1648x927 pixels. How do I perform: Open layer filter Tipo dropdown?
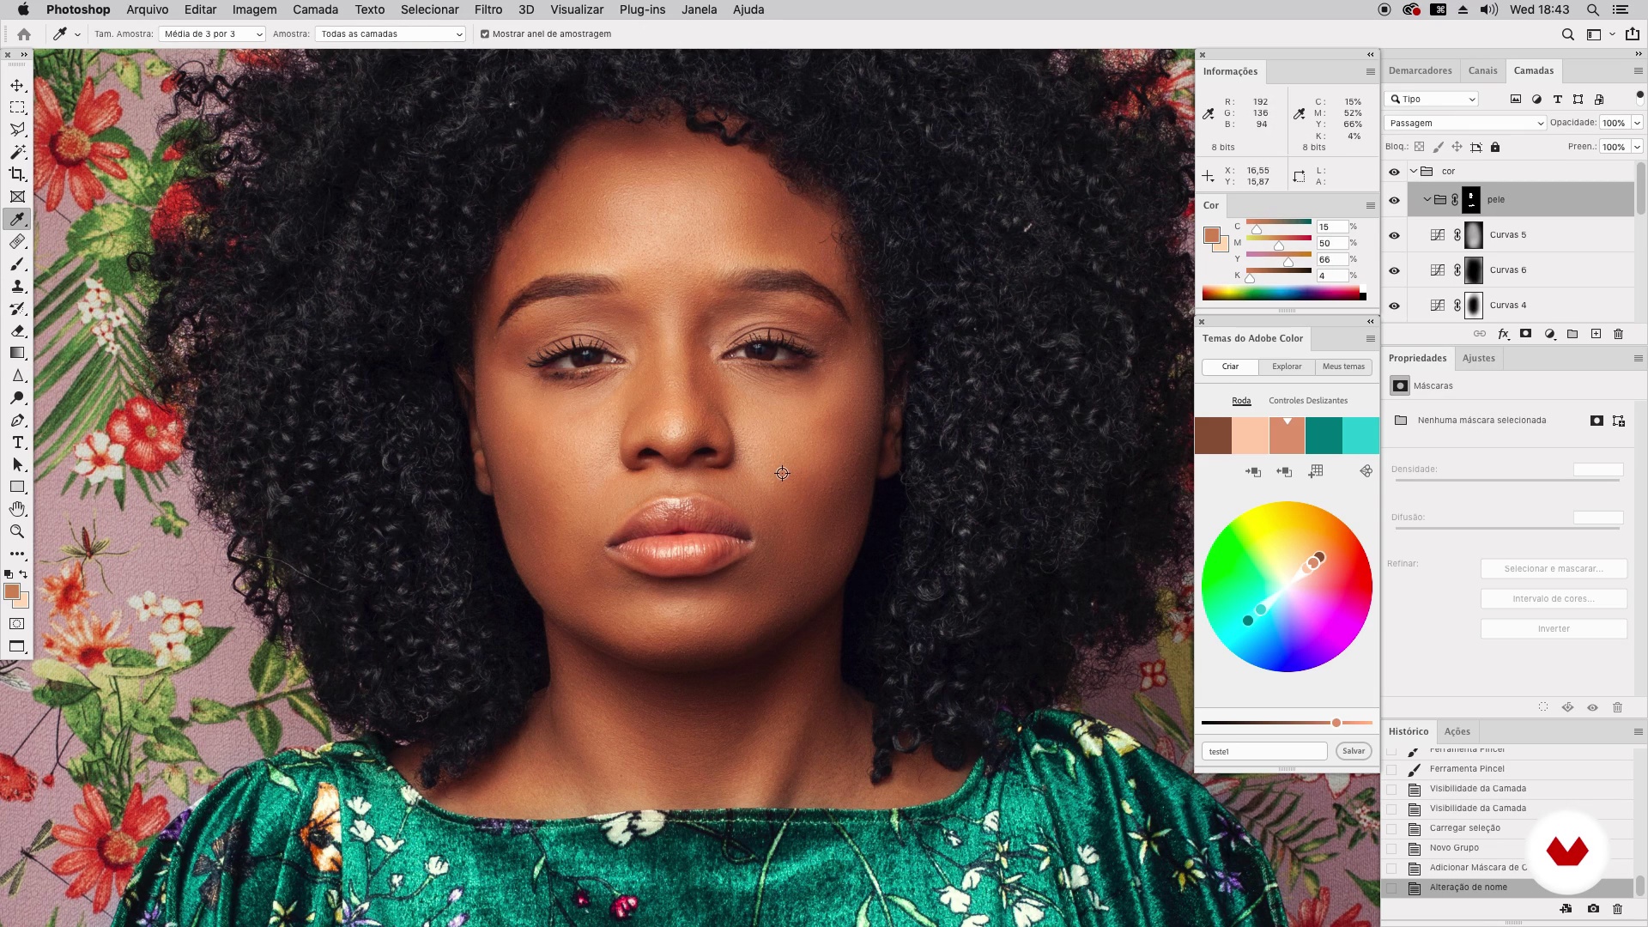[1433, 99]
